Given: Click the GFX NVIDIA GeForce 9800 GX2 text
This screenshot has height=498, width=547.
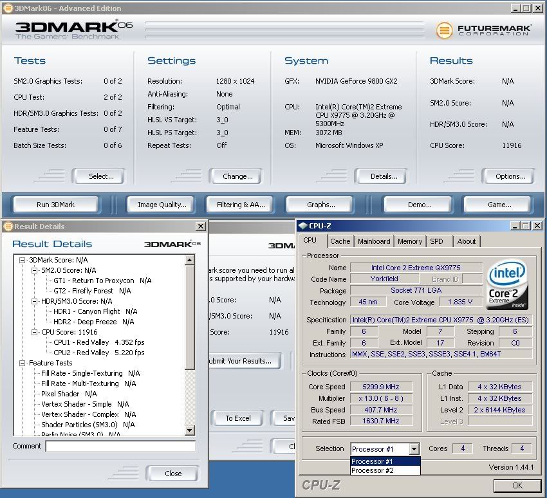Looking at the screenshot, I should [356, 81].
